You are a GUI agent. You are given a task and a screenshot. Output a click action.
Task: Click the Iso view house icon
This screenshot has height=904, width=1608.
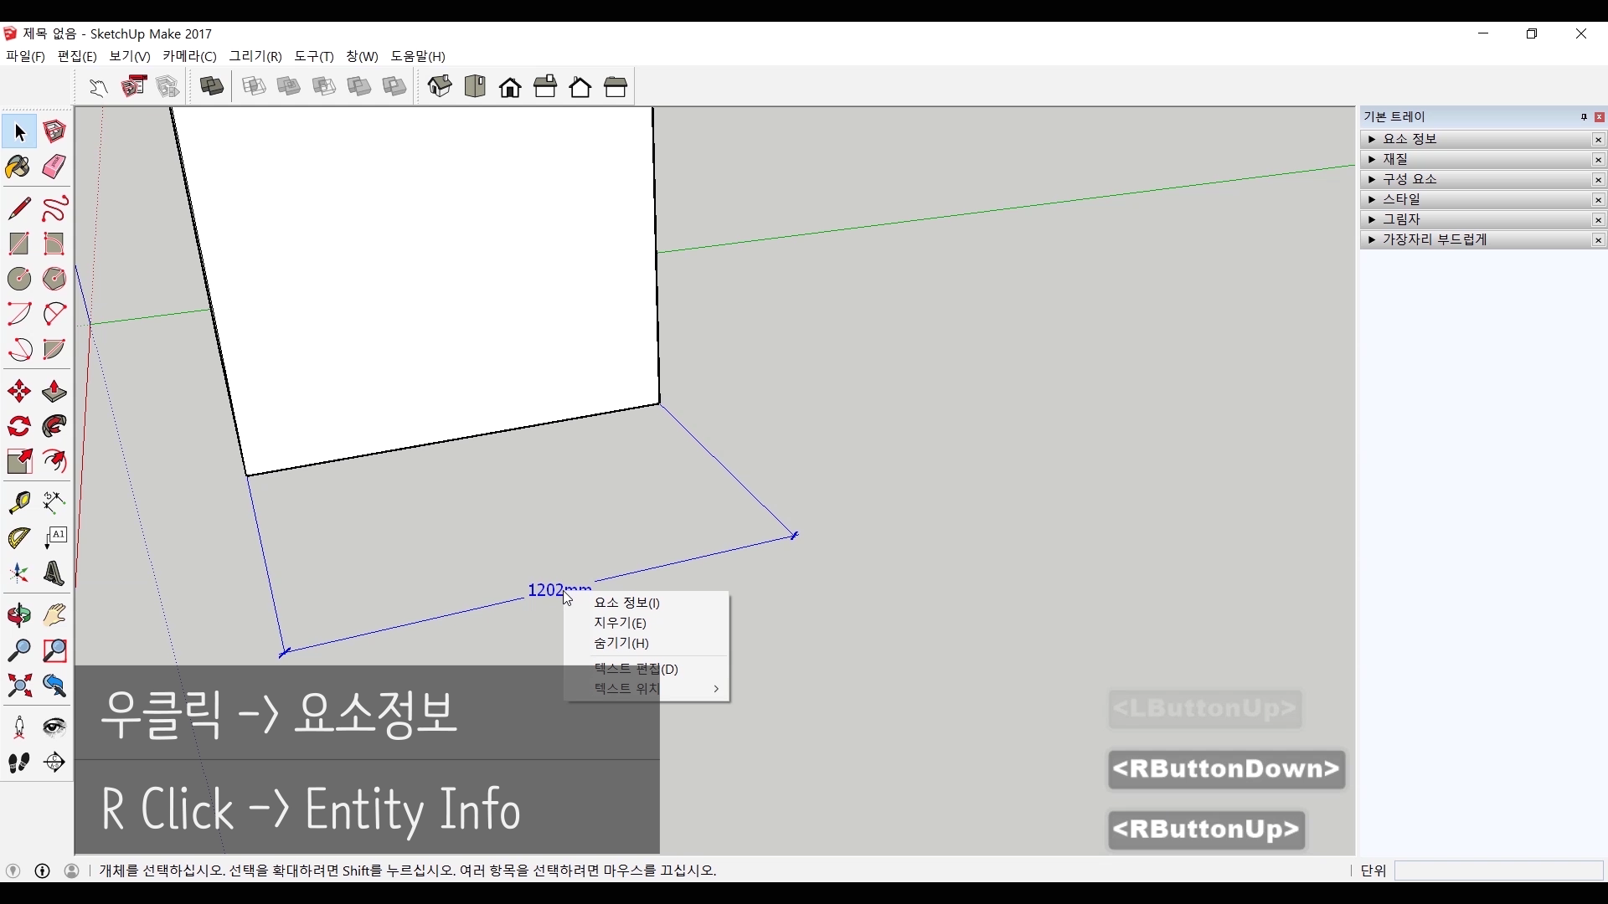(440, 86)
